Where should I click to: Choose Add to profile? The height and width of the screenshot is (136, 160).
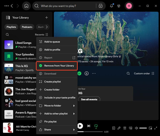click(57, 50)
